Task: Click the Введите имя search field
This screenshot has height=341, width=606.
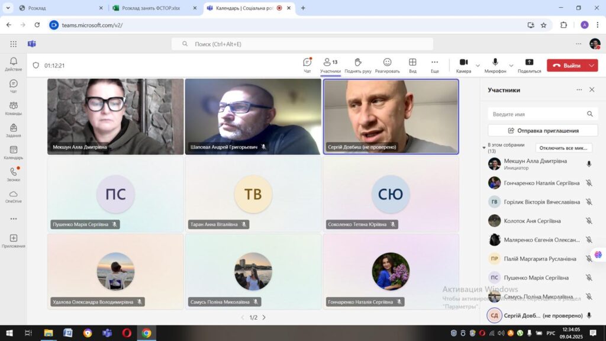Action: tap(537, 114)
